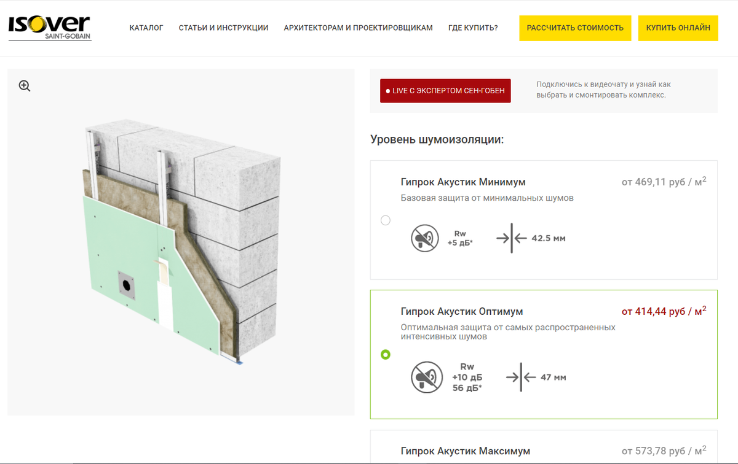The width and height of the screenshot is (738, 464).
Task: Open СТАТЬИ И ИНСТРУКЦИИ menu item
Action: (x=223, y=28)
